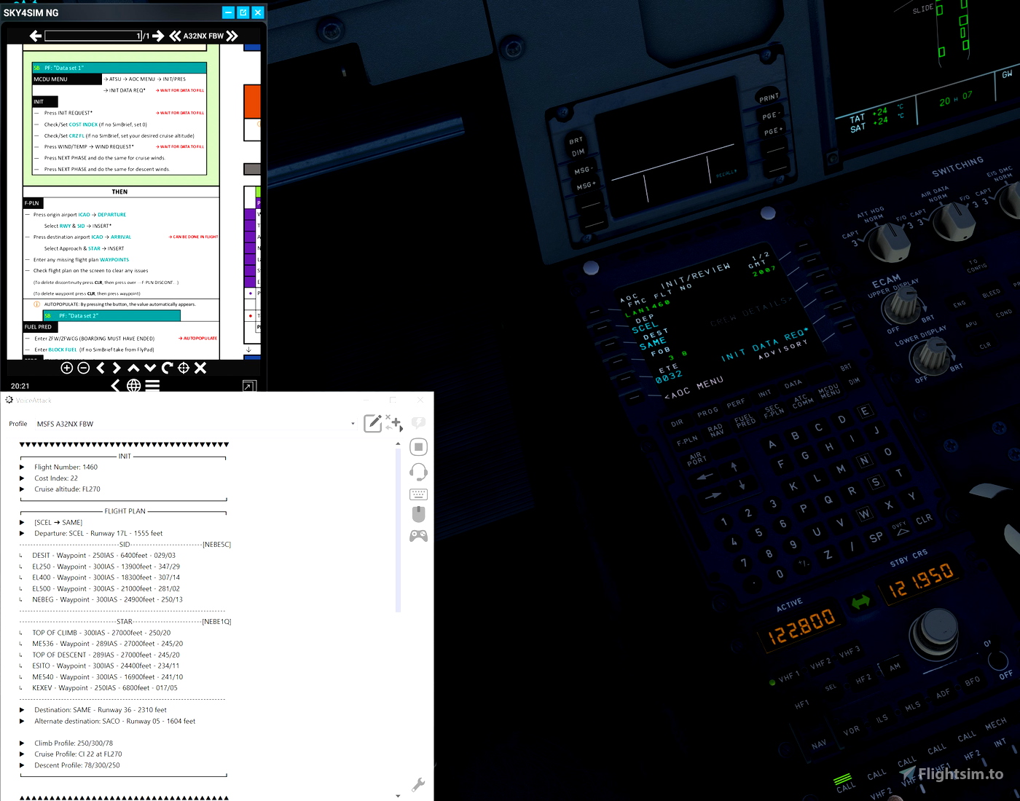Viewport: 1020px width, 801px height.
Task: Close document with X in SKY4SIM toolbar
Action: point(200,368)
